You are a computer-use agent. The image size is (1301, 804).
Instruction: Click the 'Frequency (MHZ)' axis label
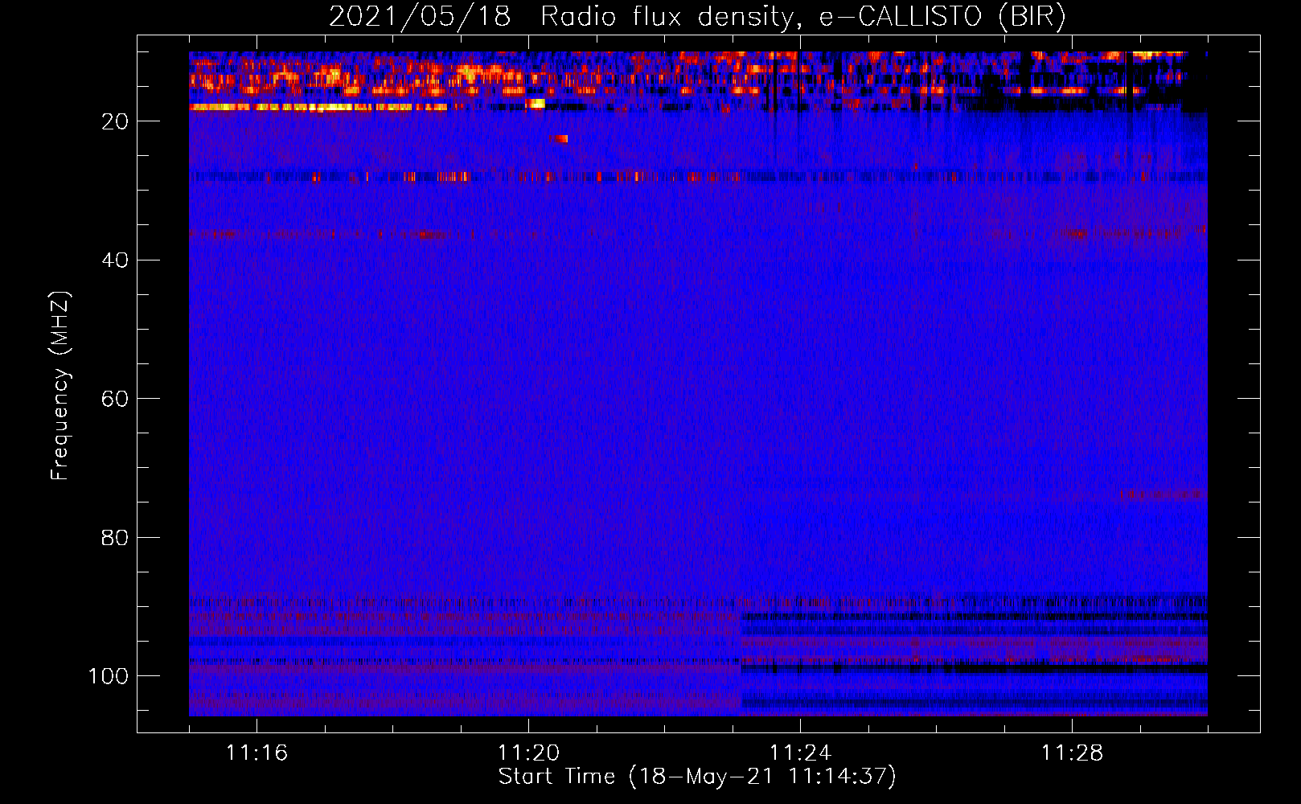60,386
